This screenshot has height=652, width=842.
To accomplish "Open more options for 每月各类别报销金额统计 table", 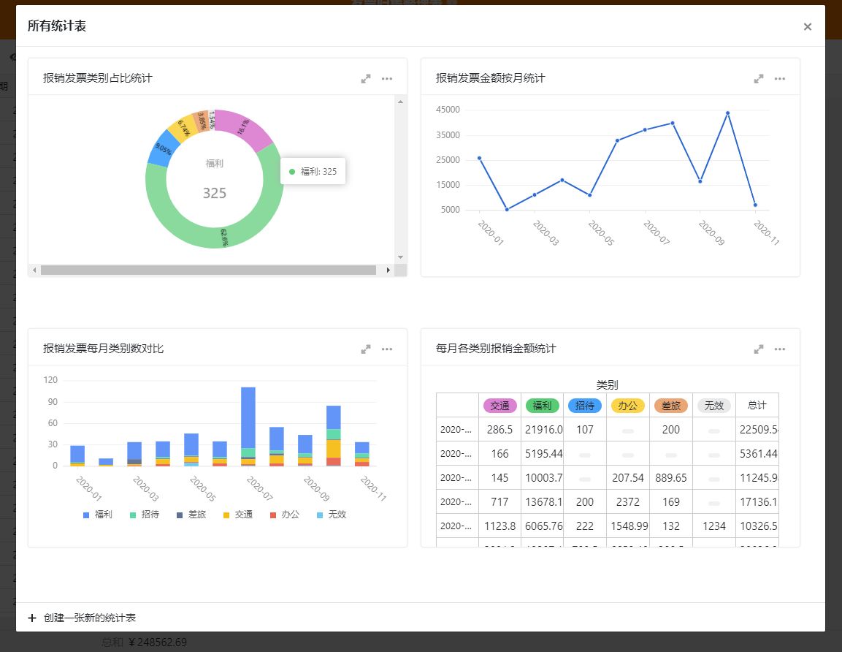I will [x=780, y=349].
